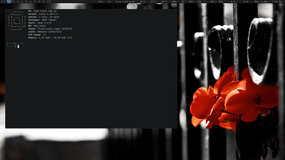Image resolution: width=285 pixels, height=160 pixels.
Task: Click the 'Uptime: 1 hour, 16 mins' line
Action: pos(44,17)
